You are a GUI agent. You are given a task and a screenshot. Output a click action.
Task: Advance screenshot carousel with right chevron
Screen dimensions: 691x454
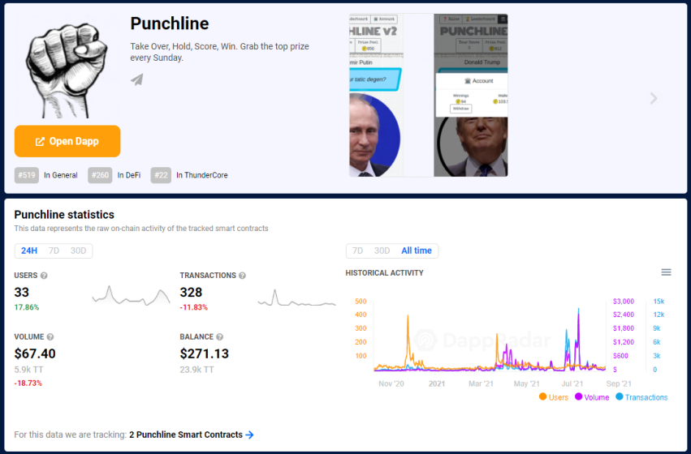654,98
